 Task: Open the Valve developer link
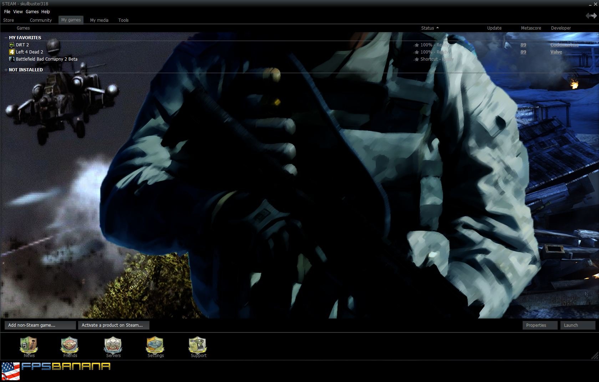[556, 52]
